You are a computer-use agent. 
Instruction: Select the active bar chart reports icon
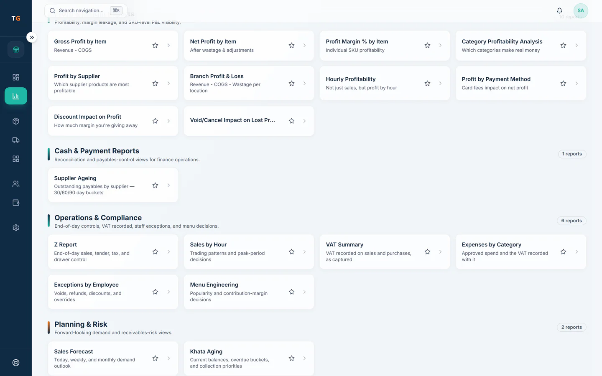[x=16, y=96]
